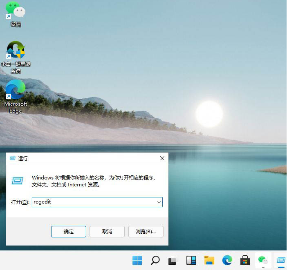Image resolution: width=287 pixels, height=270 pixels.
Task: Open Task View from taskbar
Action: point(173,260)
